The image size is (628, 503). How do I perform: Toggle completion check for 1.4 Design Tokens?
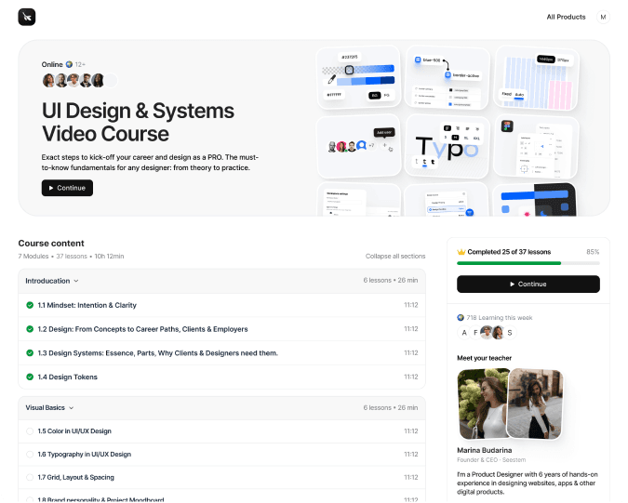click(x=30, y=377)
